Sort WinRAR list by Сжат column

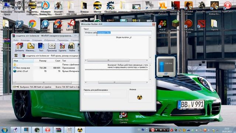click(x=54, y=61)
